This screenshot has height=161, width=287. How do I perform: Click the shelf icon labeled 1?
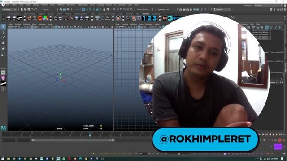(x=144, y=18)
